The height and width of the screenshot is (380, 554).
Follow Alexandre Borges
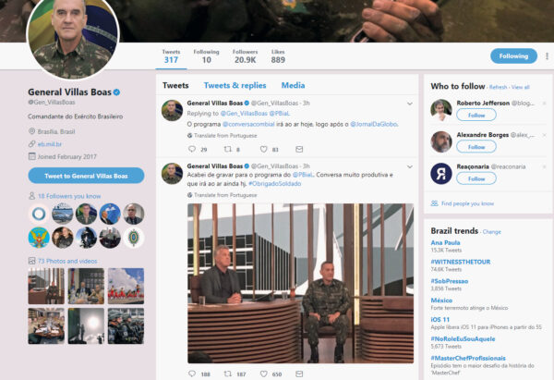point(476,147)
